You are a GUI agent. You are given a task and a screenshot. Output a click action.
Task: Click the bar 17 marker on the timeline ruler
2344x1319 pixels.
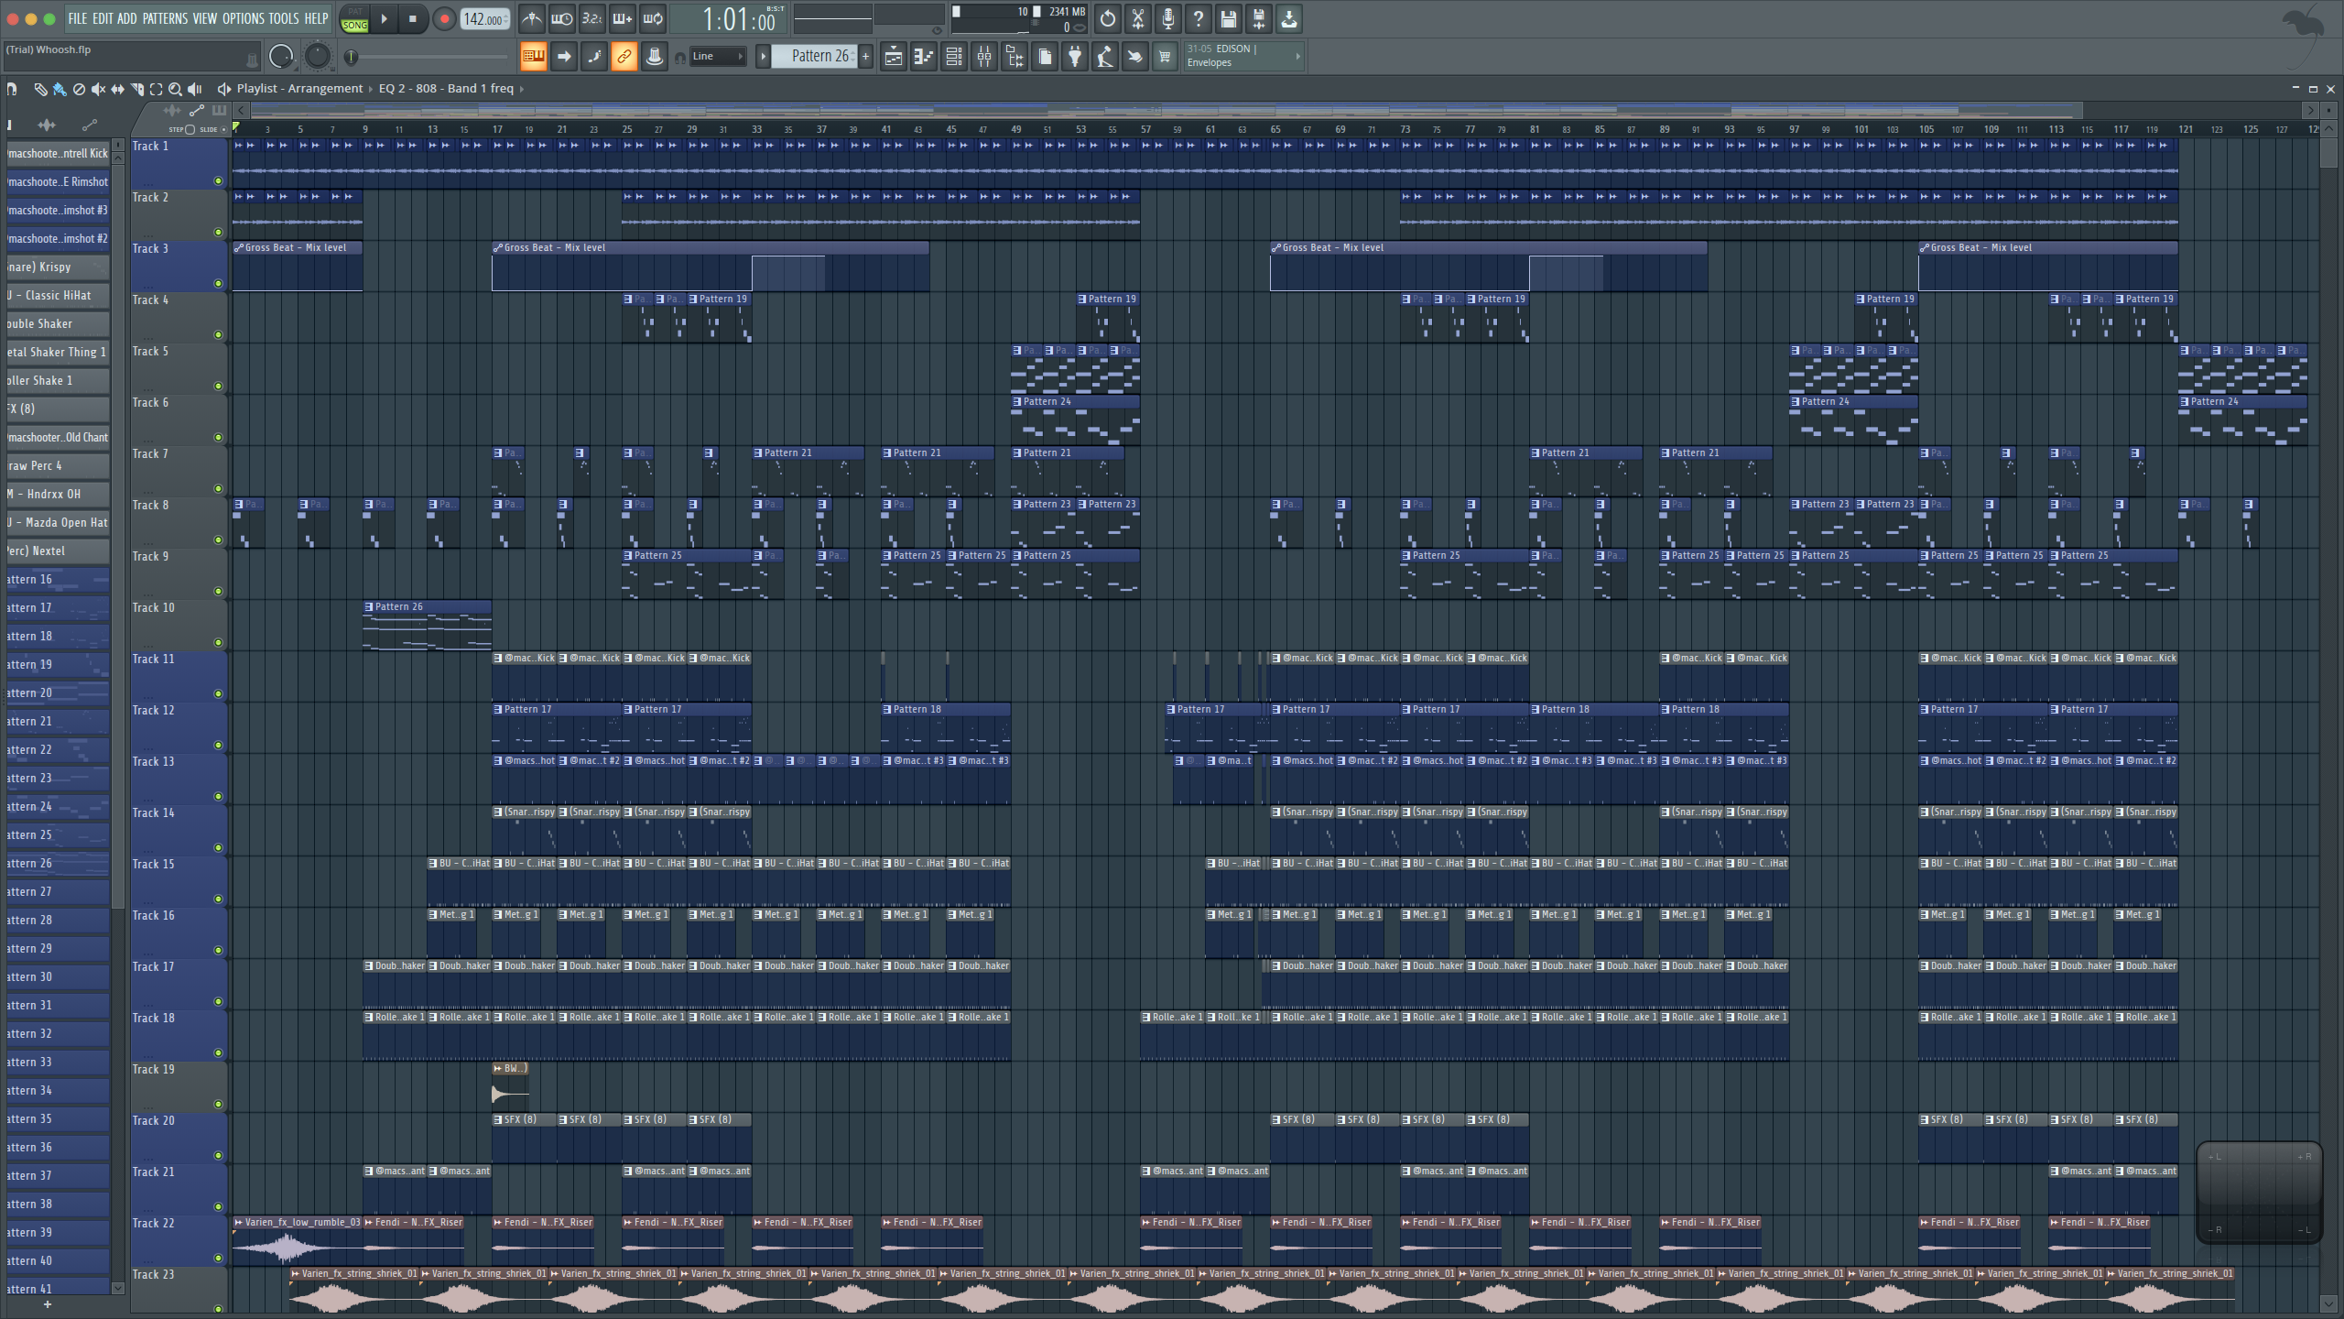pos(497,129)
